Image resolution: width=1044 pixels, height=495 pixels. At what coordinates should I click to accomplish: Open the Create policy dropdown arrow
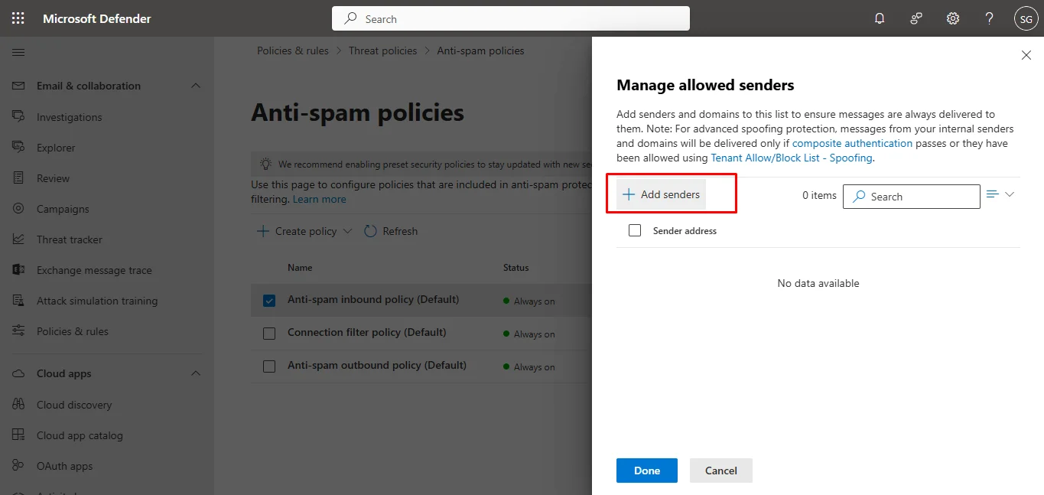click(x=347, y=231)
